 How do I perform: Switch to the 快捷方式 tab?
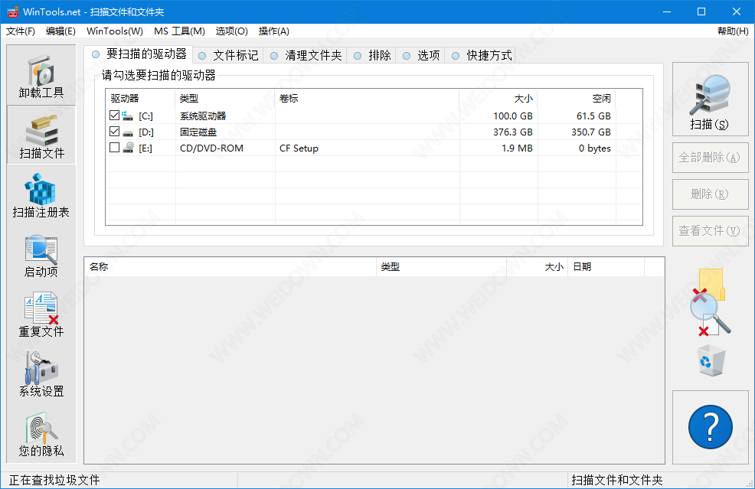482,55
